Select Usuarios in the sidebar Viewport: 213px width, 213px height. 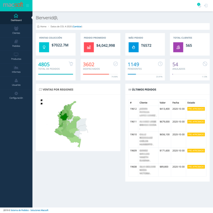(x=16, y=82)
